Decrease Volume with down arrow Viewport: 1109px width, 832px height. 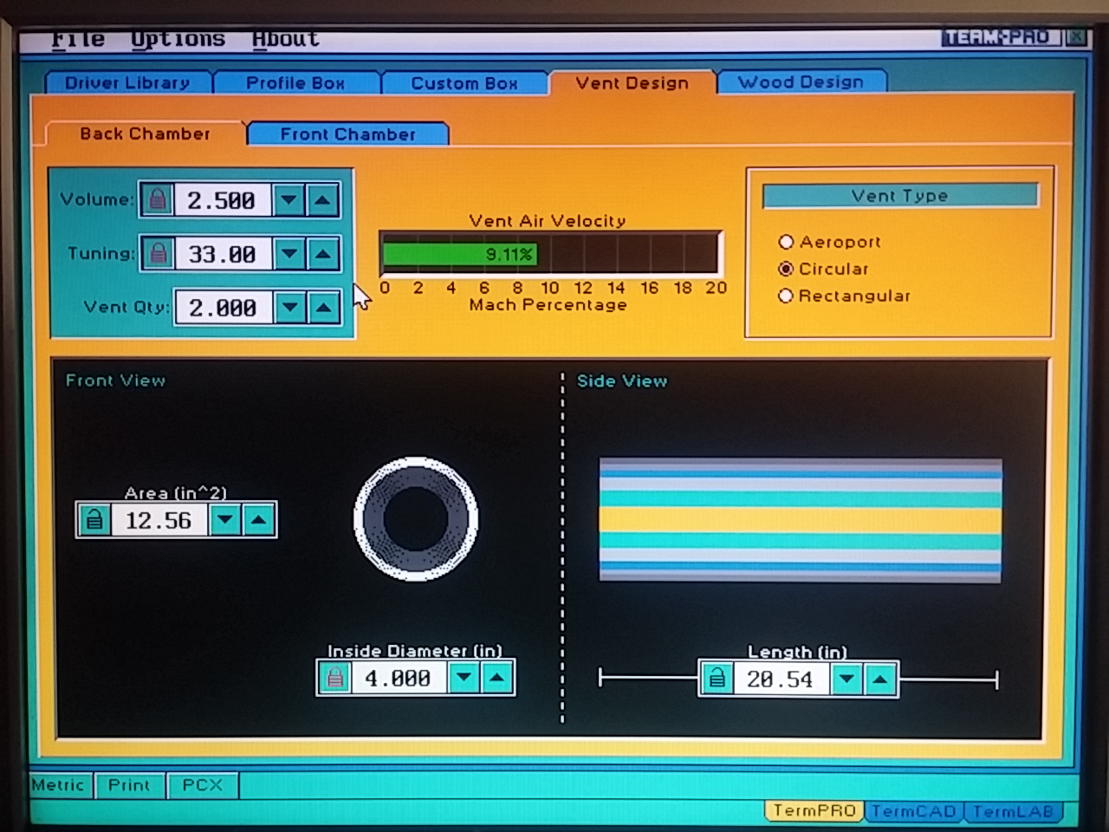pyautogui.click(x=289, y=200)
